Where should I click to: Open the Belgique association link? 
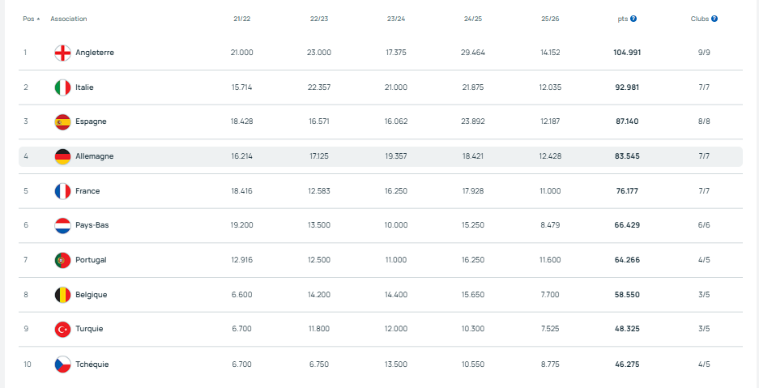click(92, 295)
